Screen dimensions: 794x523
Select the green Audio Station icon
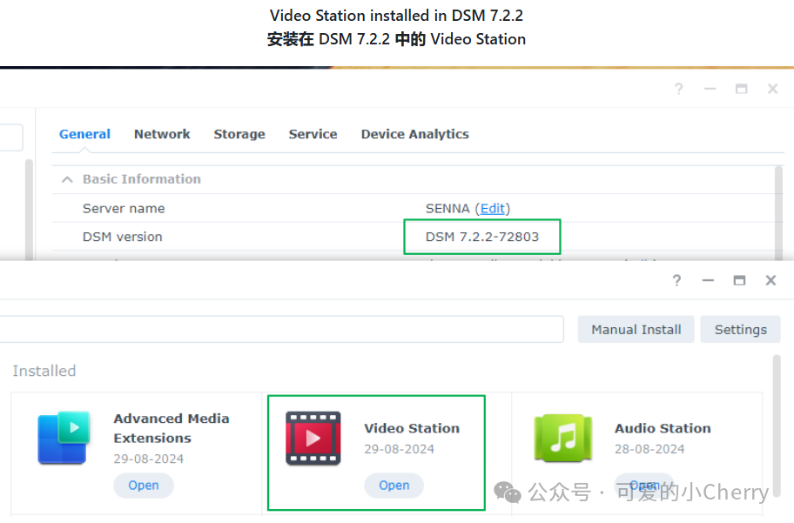point(563,438)
